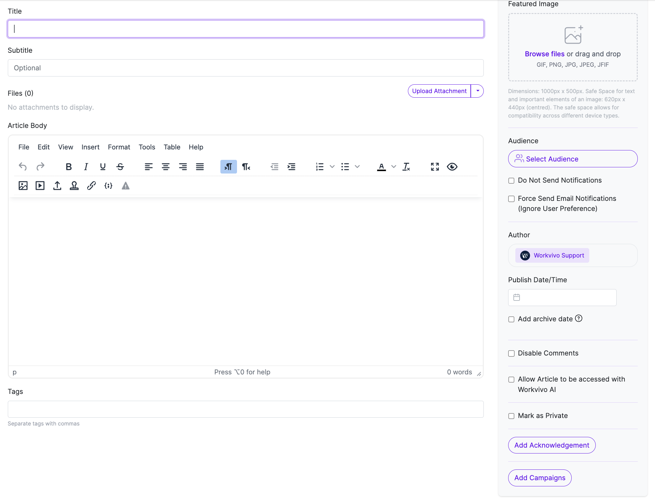The image size is (655, 502).
Task: Click the Undo arrow icon
Action: point(23,167)
